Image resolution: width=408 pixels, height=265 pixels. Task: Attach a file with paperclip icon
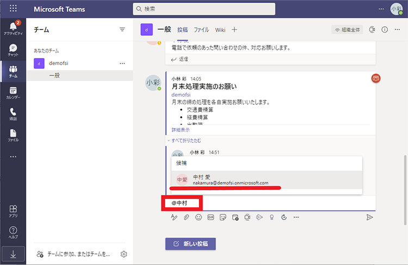(186, 217)
